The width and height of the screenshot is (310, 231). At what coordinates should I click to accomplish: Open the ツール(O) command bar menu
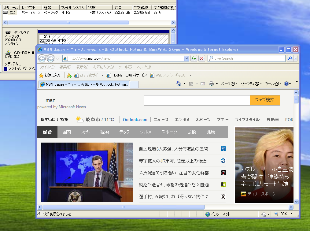[x=273, y=84]
